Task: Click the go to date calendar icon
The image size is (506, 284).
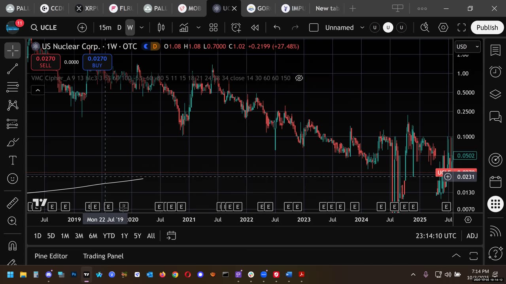Action: (x=171, y=236)
